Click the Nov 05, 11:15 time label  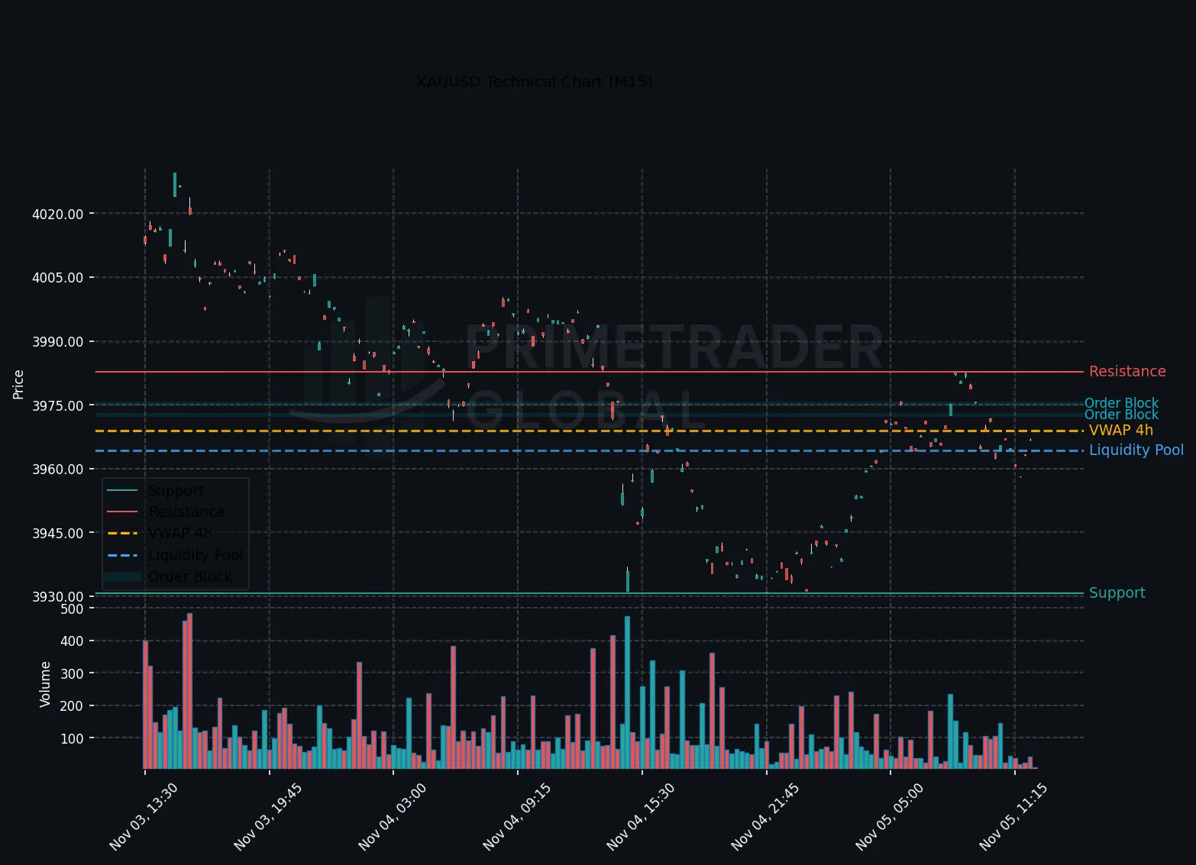tap(1013, 816)
